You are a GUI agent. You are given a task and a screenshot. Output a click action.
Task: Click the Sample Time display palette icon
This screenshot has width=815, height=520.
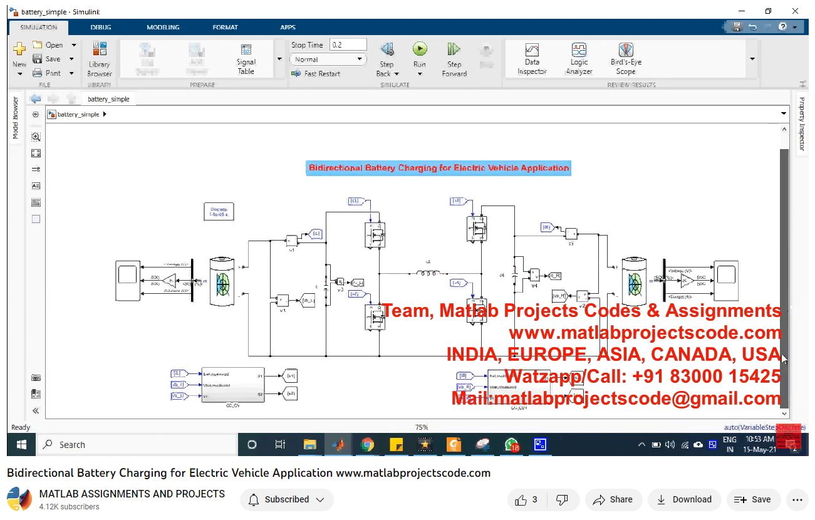click(36, 169)
